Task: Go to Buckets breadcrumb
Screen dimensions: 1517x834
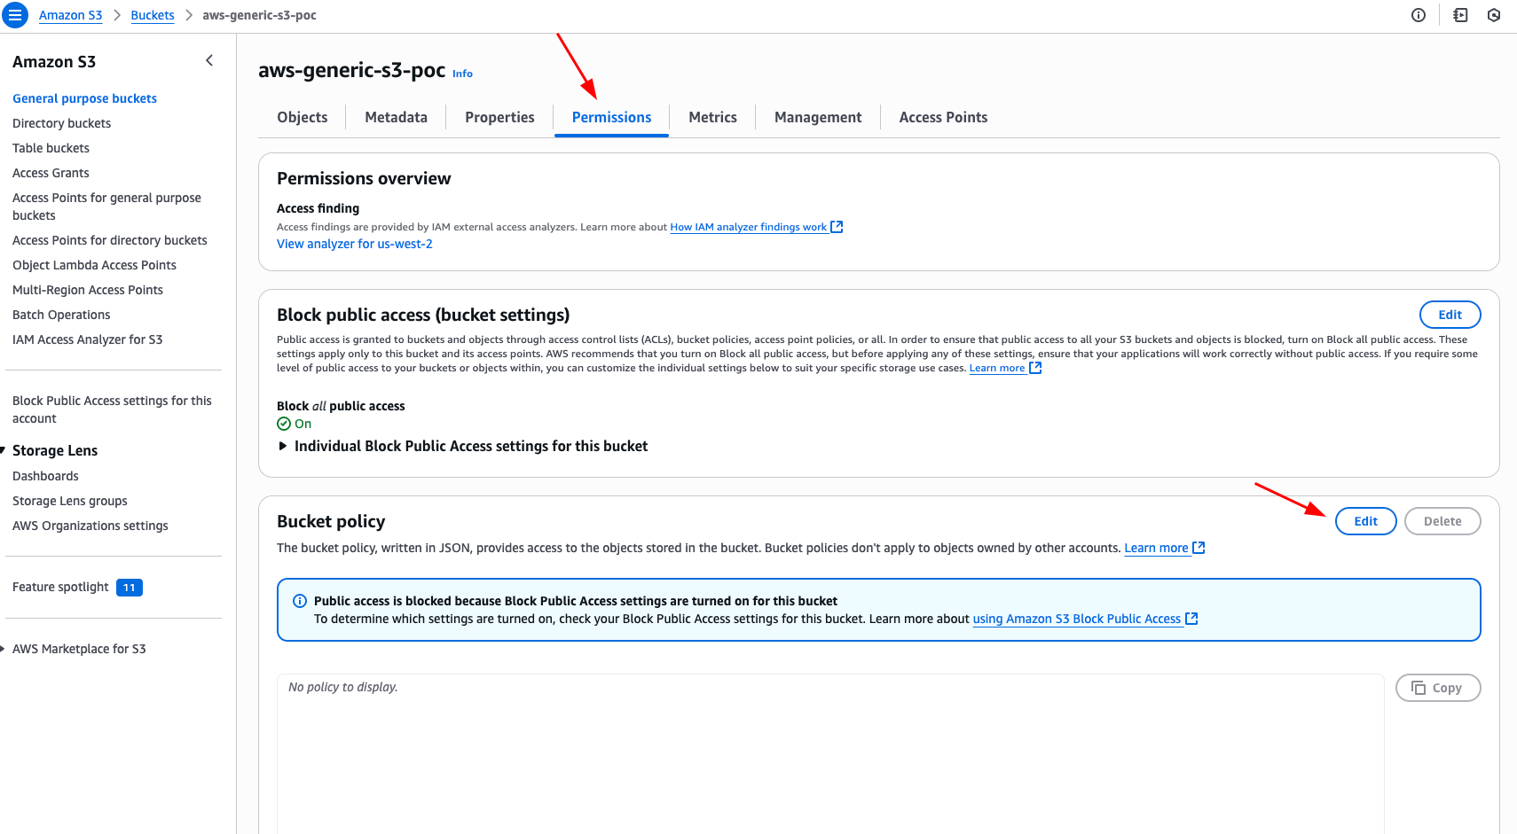Action: tap(153, 15)
